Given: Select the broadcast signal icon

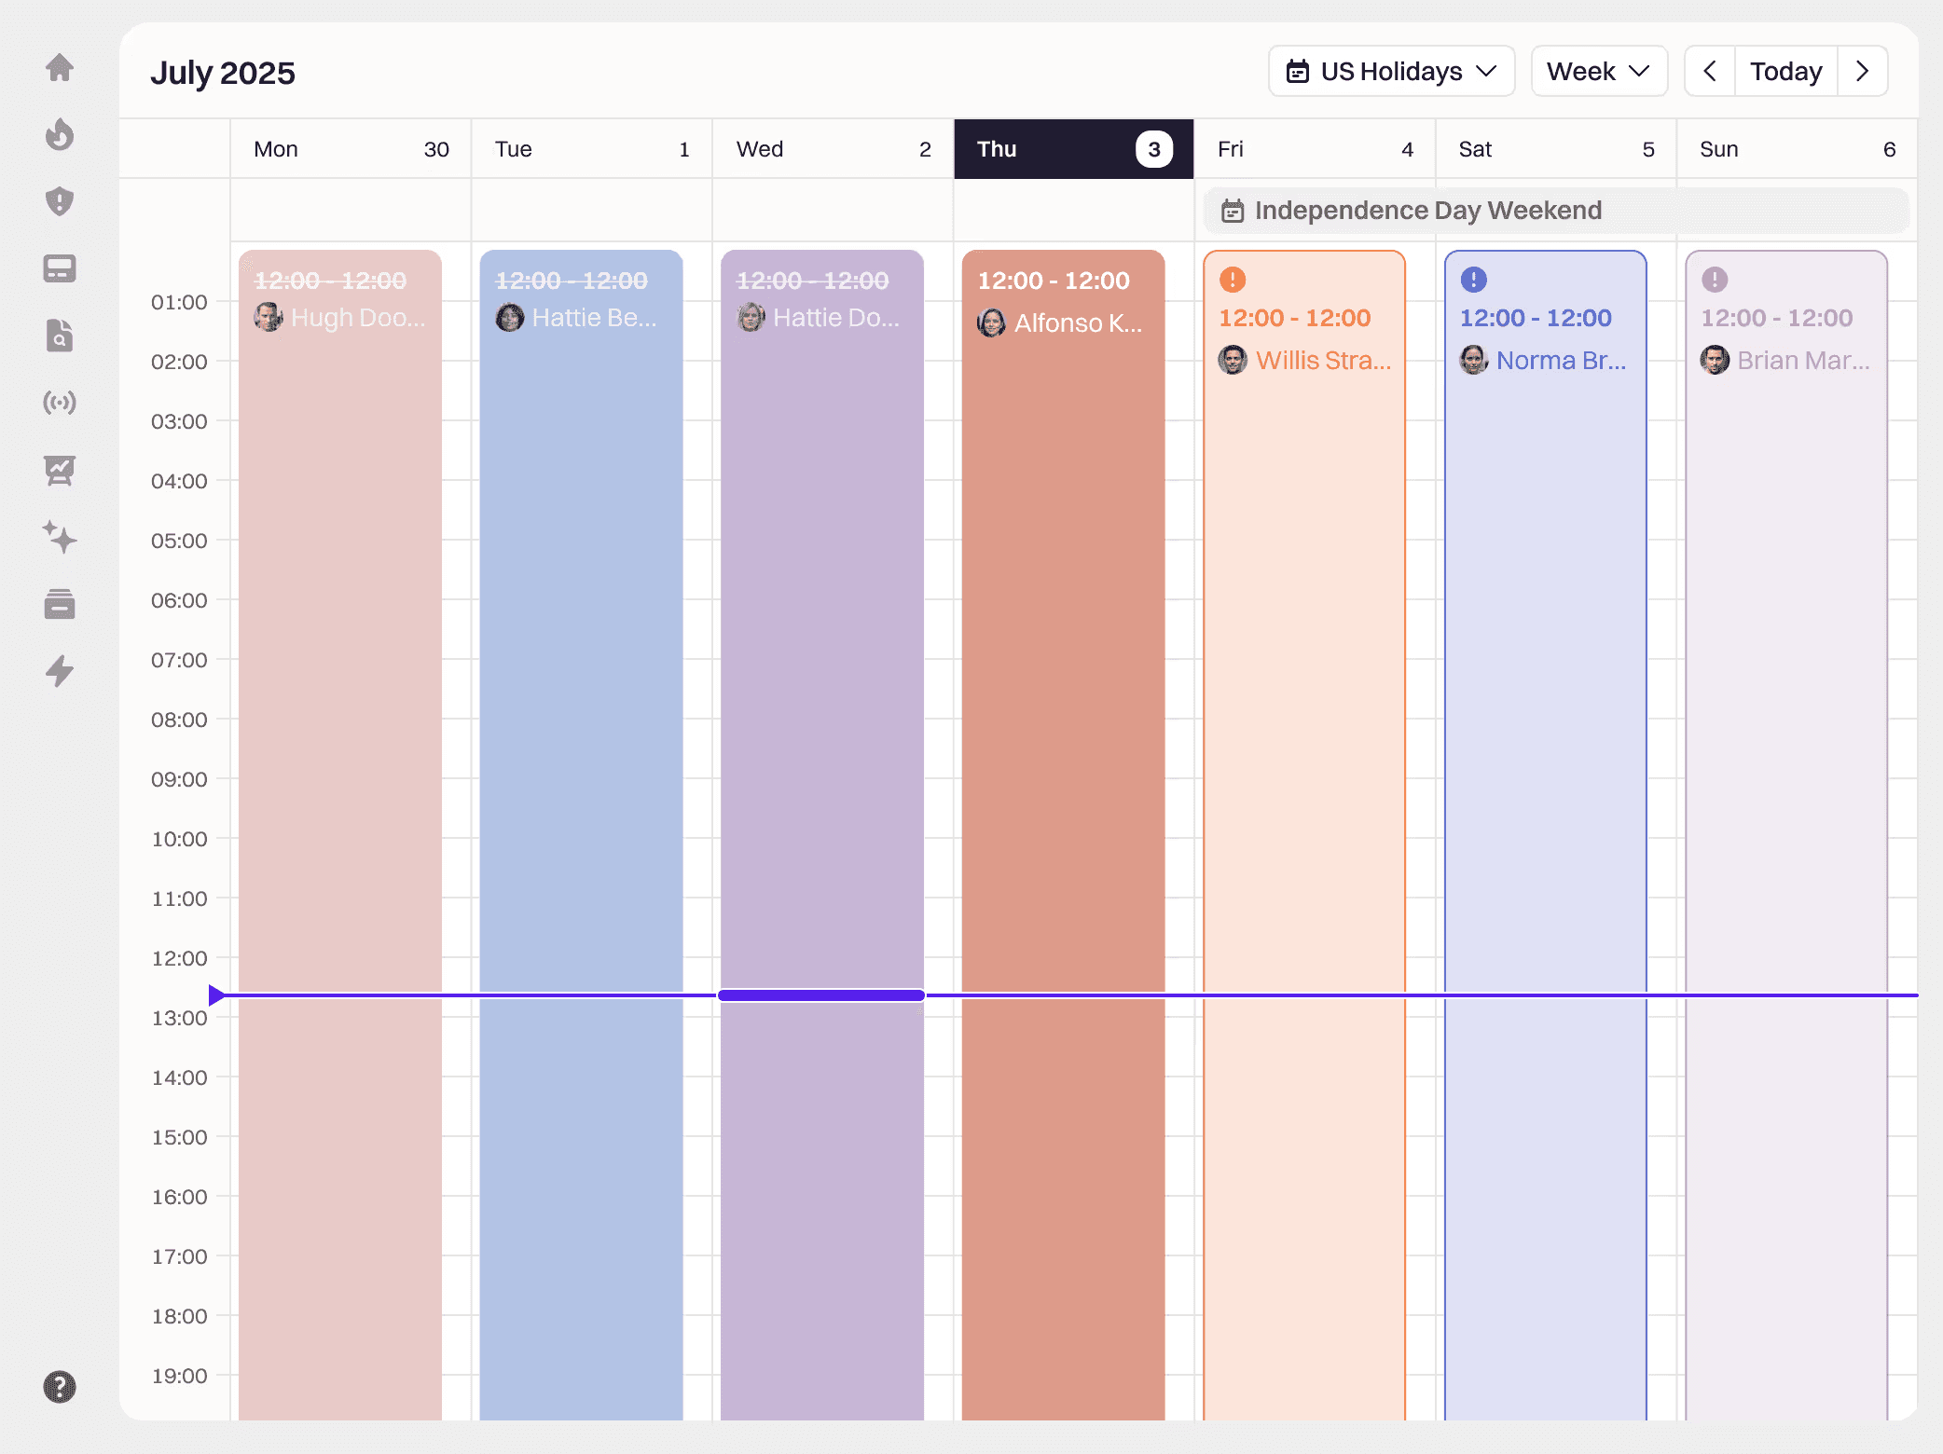Looking at the screenshot, I should click(60, 404).
